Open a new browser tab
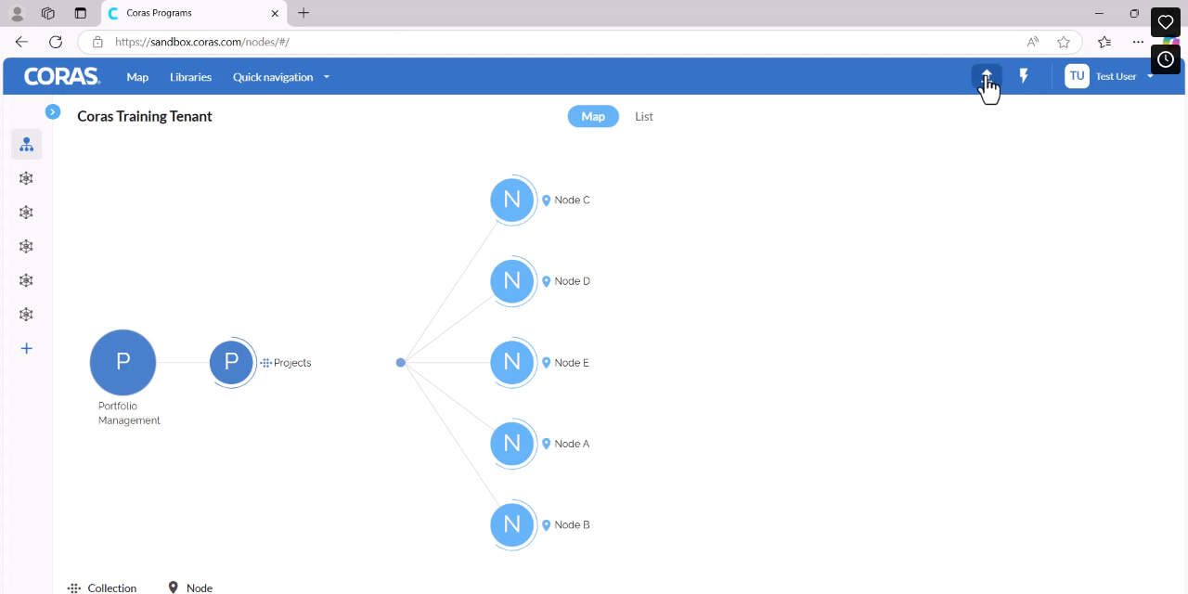 tap(303, 13)
